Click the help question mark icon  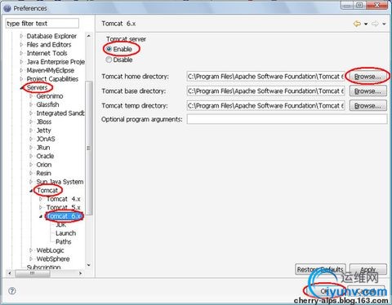(x=12, y=291)
